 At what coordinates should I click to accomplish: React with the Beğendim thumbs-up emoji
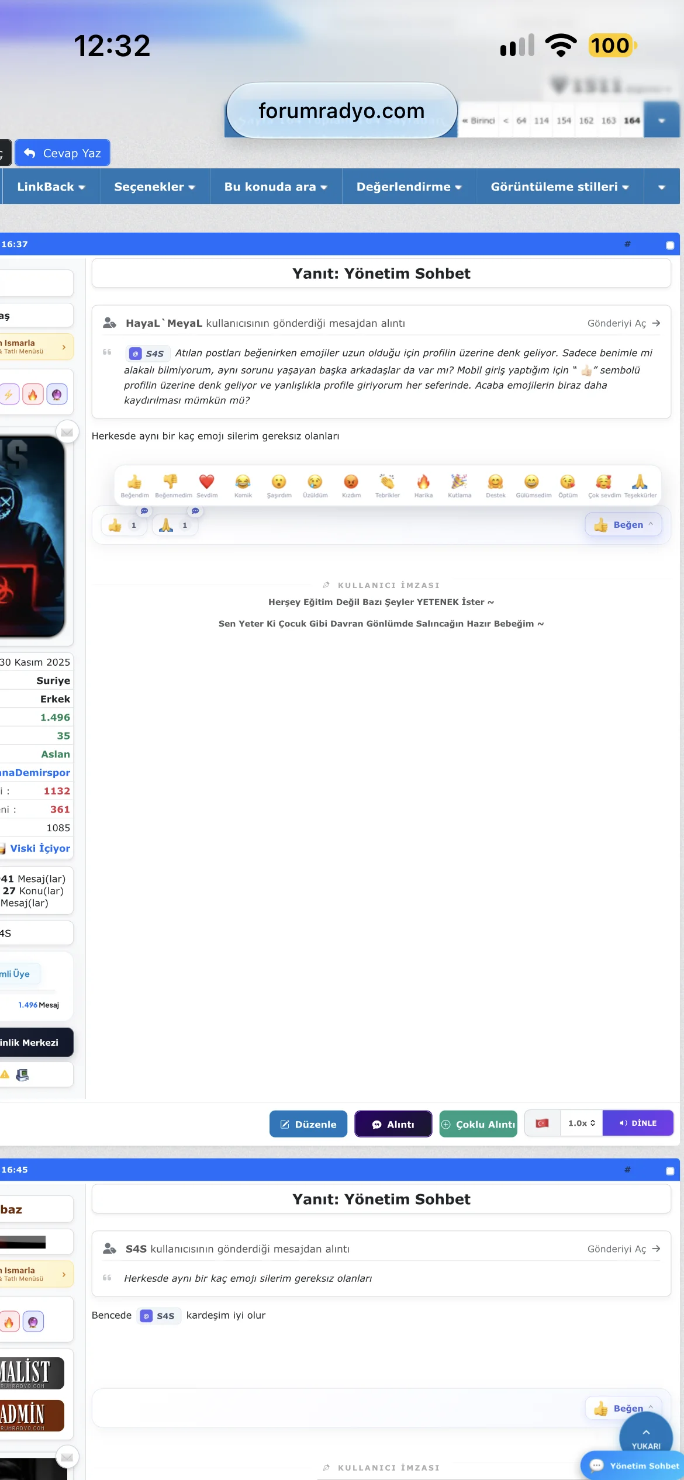coord(134,485)
